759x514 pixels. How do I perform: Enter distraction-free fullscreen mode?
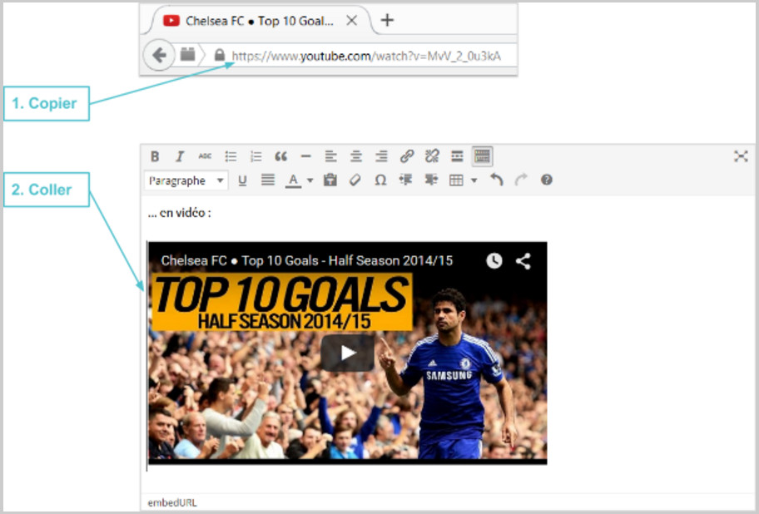[x=741, y=156]
